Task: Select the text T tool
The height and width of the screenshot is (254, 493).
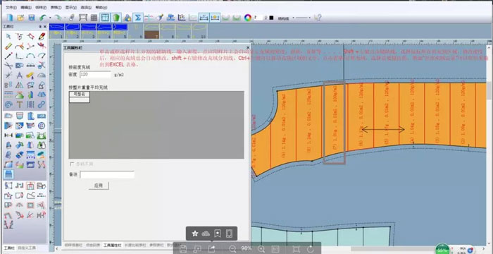Action: tap(20, 104)
